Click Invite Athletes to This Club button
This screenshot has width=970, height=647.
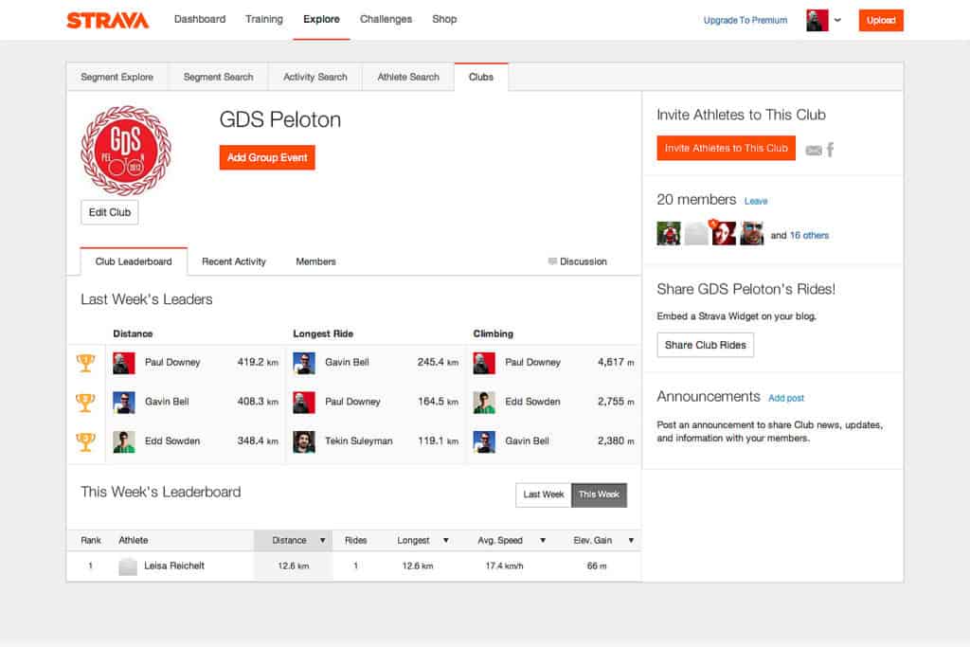(x=727, y=149)
